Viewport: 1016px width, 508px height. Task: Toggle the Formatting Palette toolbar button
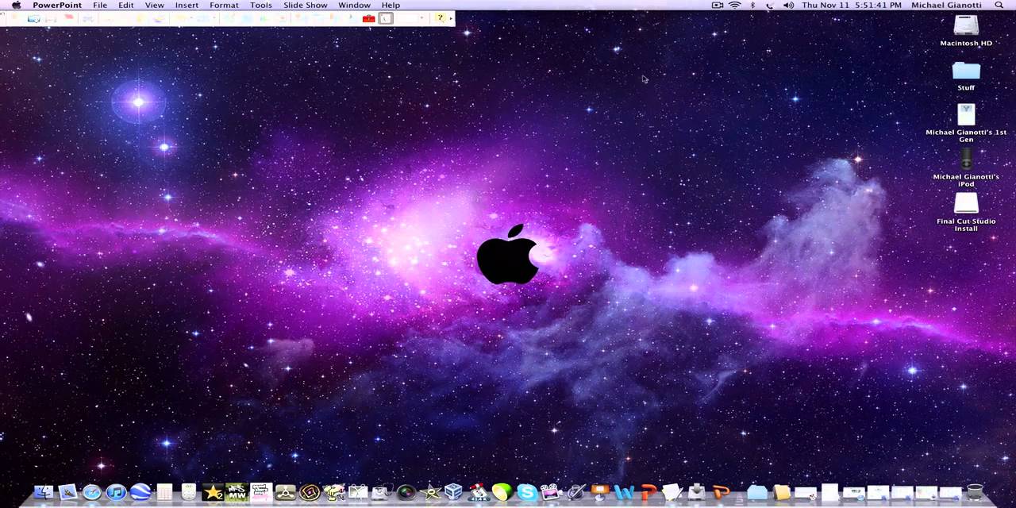tap(386, 18)
